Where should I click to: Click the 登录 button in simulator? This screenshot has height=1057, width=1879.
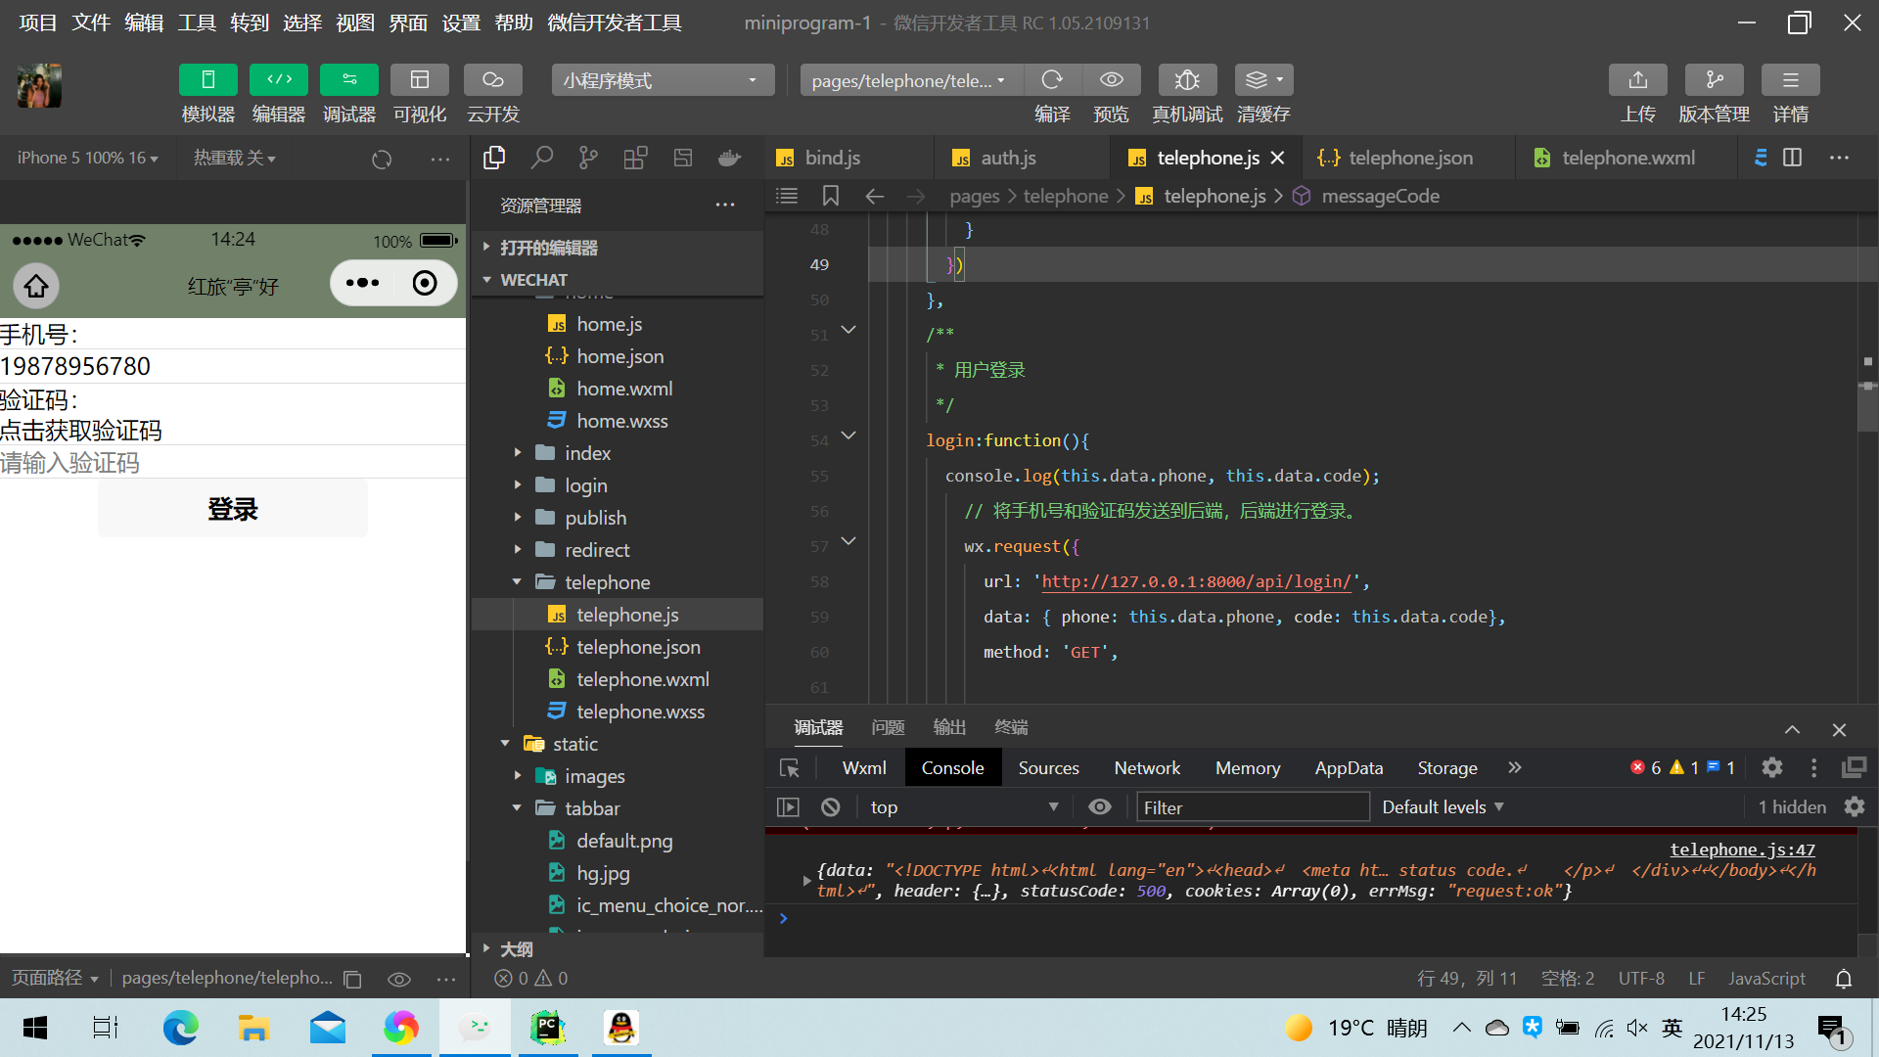[x=233, y=509]
